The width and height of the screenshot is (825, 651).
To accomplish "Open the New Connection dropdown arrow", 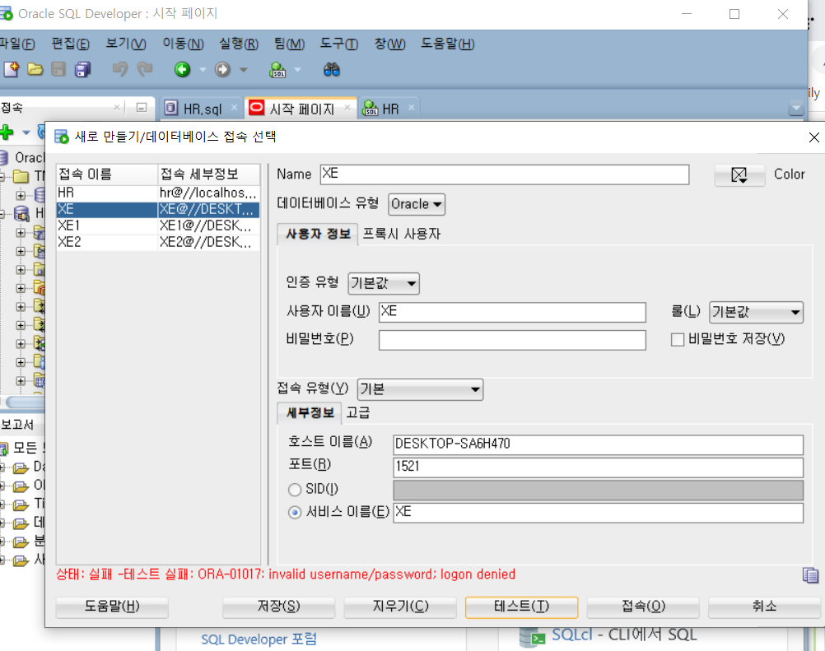I will pyautogui.click(x=26, y=133).
